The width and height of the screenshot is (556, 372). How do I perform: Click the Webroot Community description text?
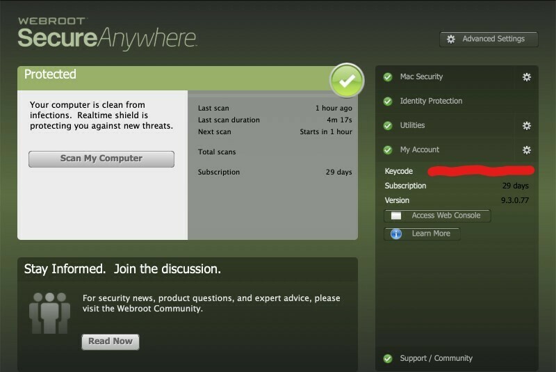click(211, 303)
